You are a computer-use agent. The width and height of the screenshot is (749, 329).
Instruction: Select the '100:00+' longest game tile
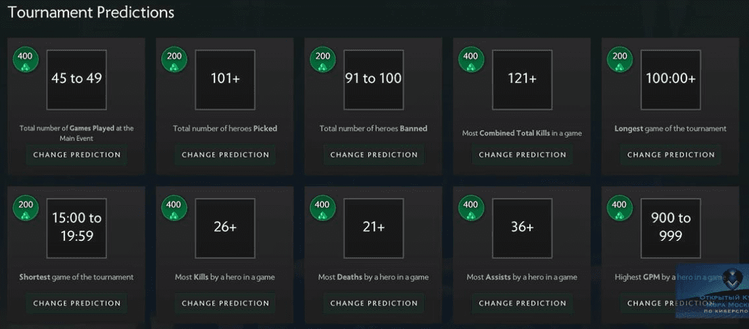[671, 79]
